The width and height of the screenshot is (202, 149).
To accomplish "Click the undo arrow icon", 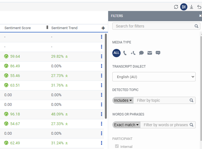I will 199,7.
